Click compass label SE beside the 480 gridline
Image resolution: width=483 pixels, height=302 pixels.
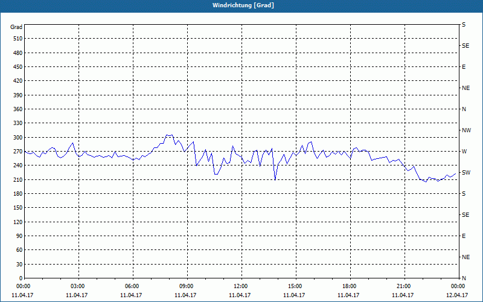coord(465,46)
